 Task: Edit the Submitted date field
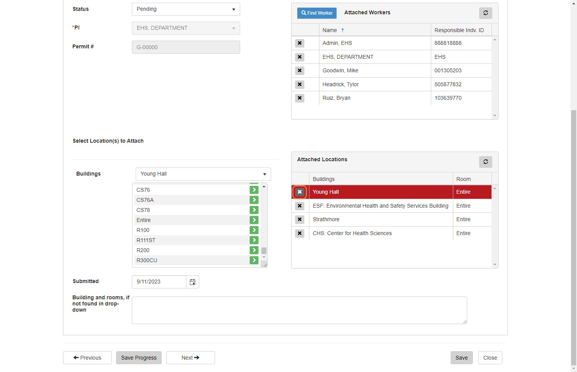[x=159, y=282]
